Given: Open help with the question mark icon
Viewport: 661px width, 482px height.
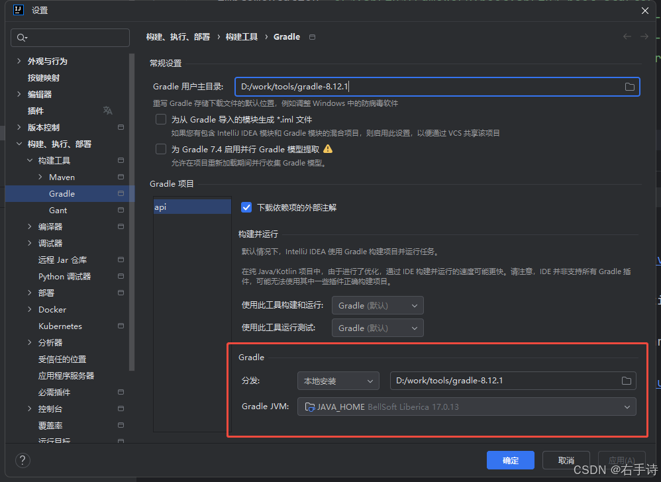Looking at the screenshot, I should tap(23, 461).
